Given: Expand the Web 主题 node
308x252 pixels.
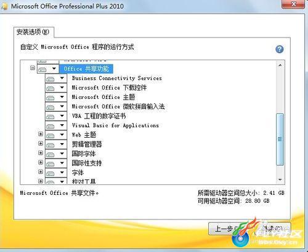Looking at the screenshot, I should pos(41,134).
